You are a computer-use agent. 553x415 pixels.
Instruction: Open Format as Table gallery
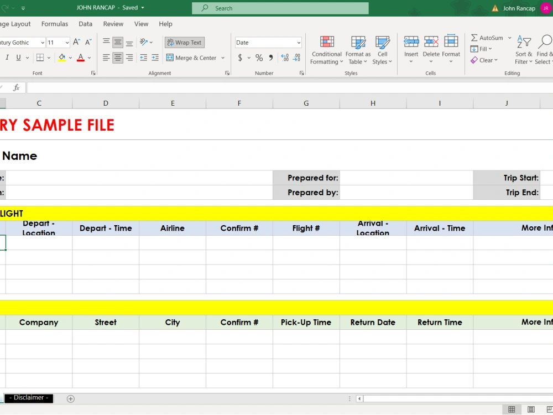pyautogui.click(x=358, y=50)
